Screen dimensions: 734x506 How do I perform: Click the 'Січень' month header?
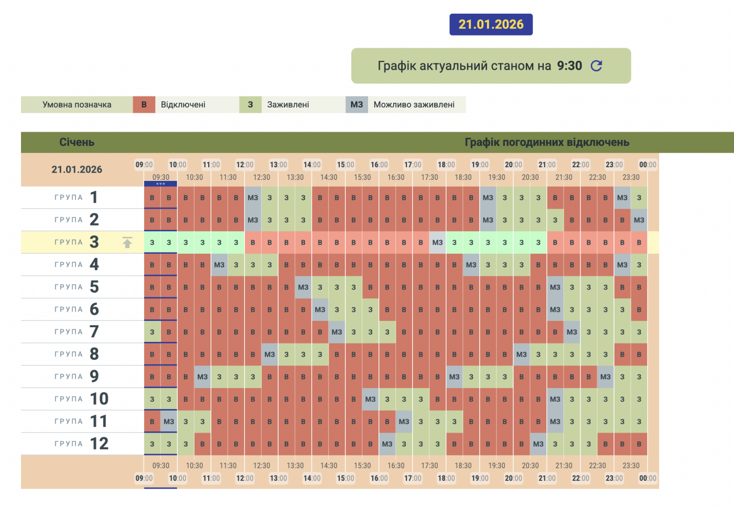pyautogui.click(x=77, y=142)
